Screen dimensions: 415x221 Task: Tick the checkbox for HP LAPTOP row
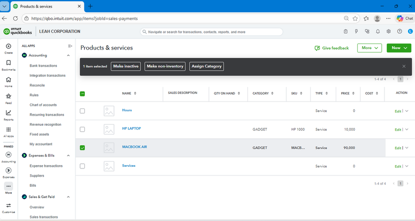point(82,129)
